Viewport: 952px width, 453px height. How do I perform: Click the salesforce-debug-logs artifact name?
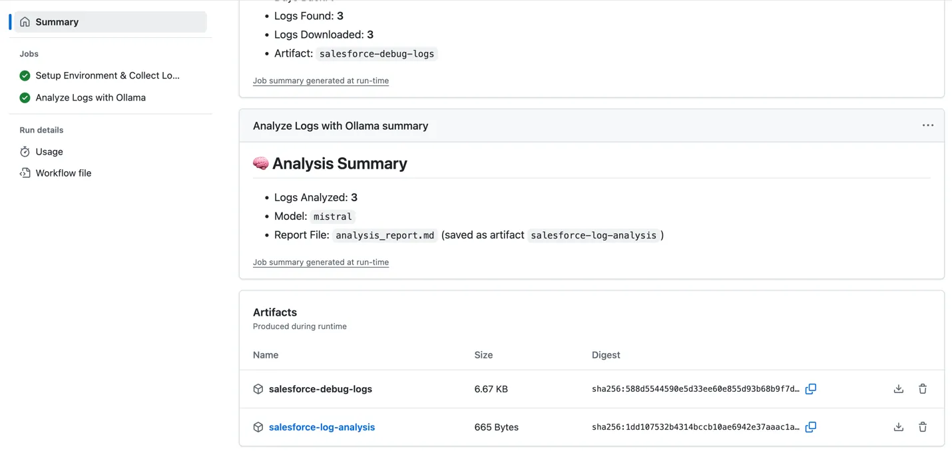(320, 389)
